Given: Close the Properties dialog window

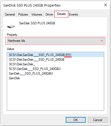Looking at the screenshot, I should pos(106,5).
